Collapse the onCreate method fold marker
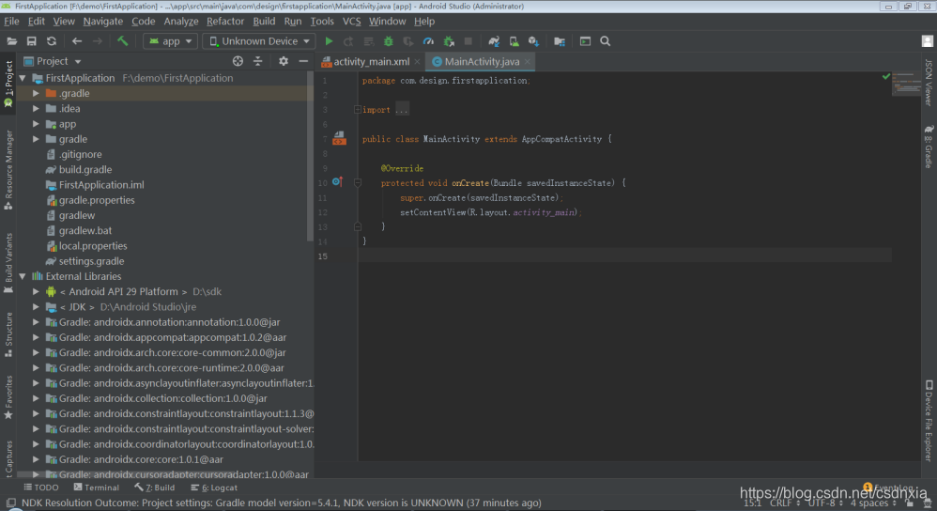This screenshot has width=937, height=511. 358,183
